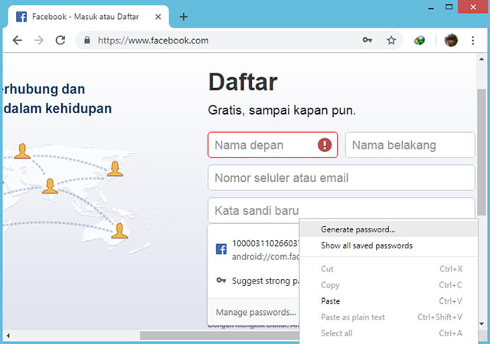The image size is (490, 344).
Task: Click the text Gratis, sampai kapan pun.
Action: (x=282, y=111)
